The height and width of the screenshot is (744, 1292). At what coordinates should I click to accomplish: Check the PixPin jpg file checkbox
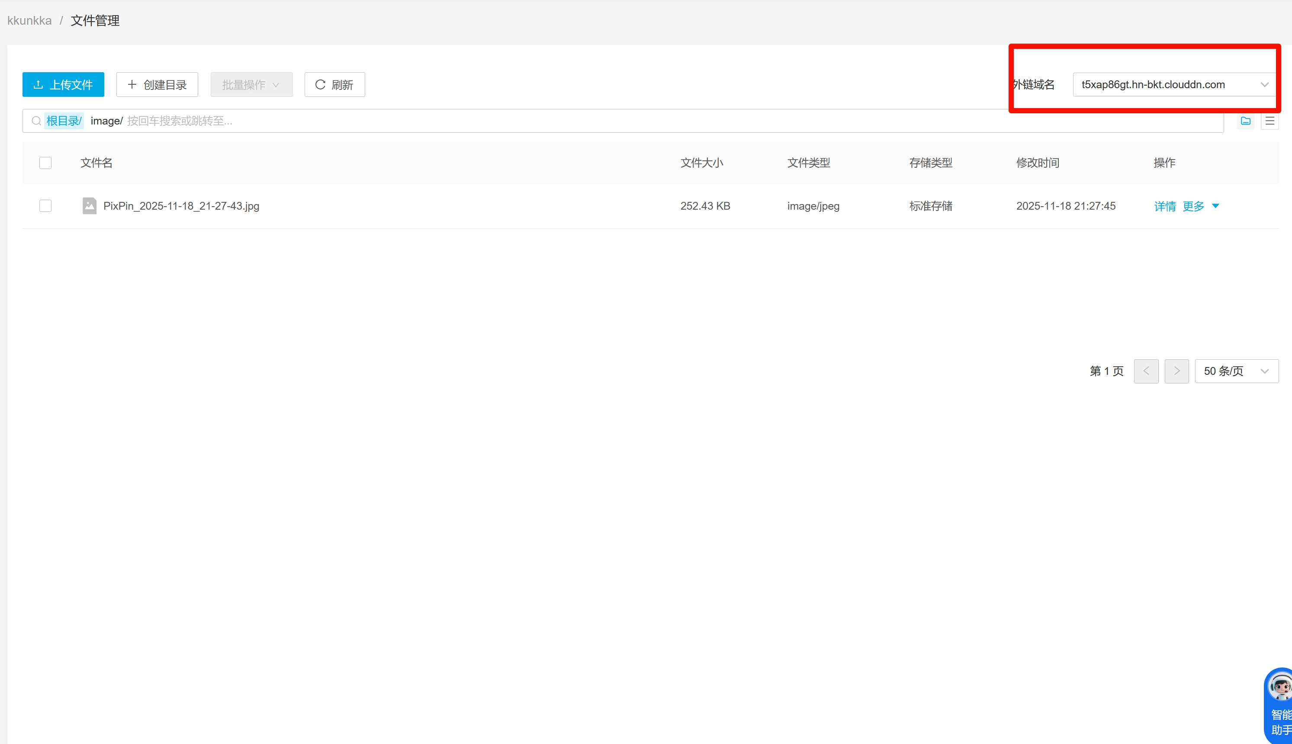click(x=45, y=206)
